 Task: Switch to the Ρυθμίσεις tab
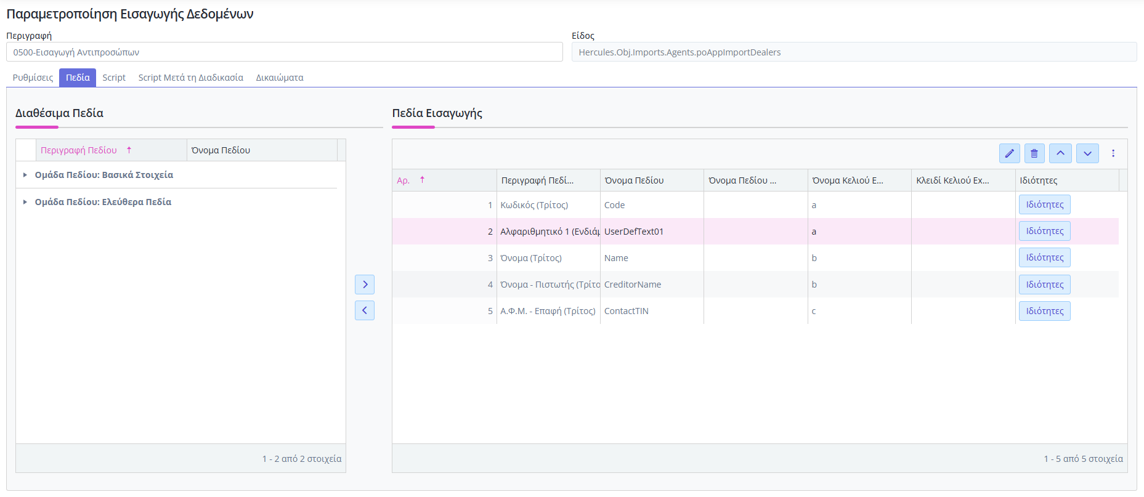point(33,78)
